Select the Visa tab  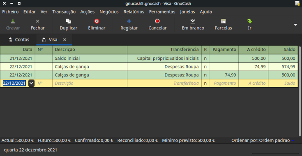coord(50,40)
